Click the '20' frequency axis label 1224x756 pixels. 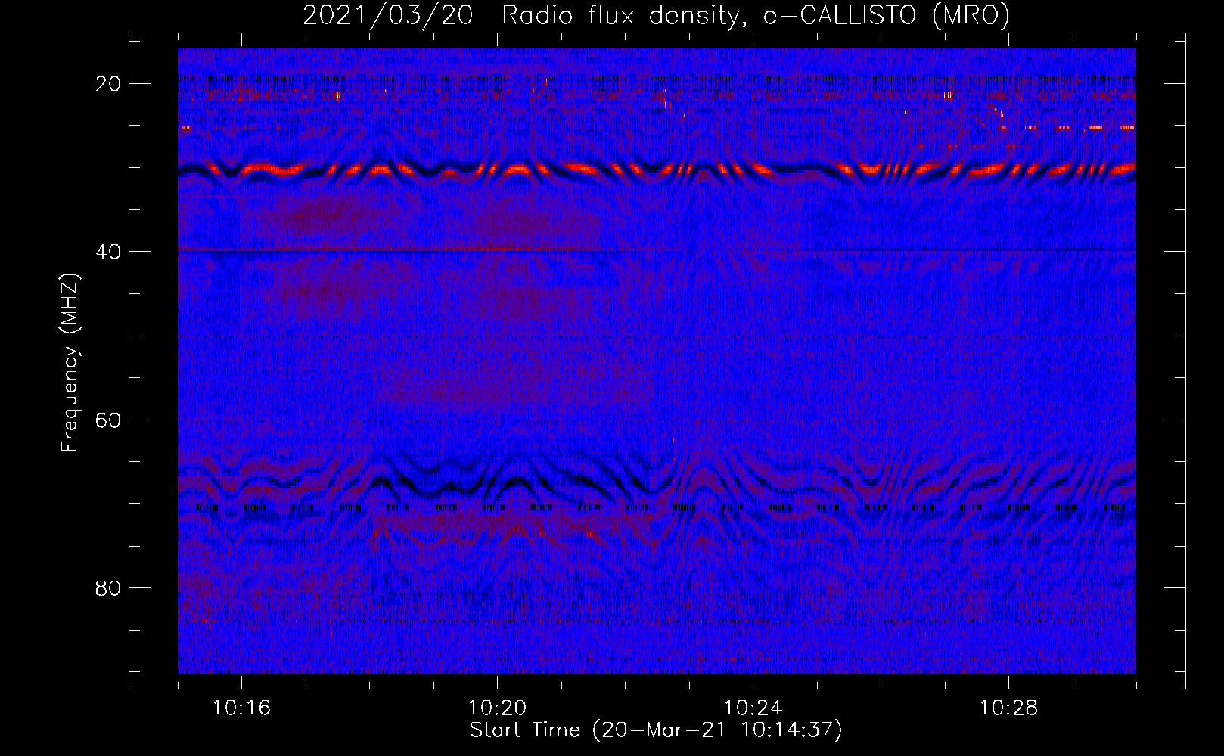(109, 84)
